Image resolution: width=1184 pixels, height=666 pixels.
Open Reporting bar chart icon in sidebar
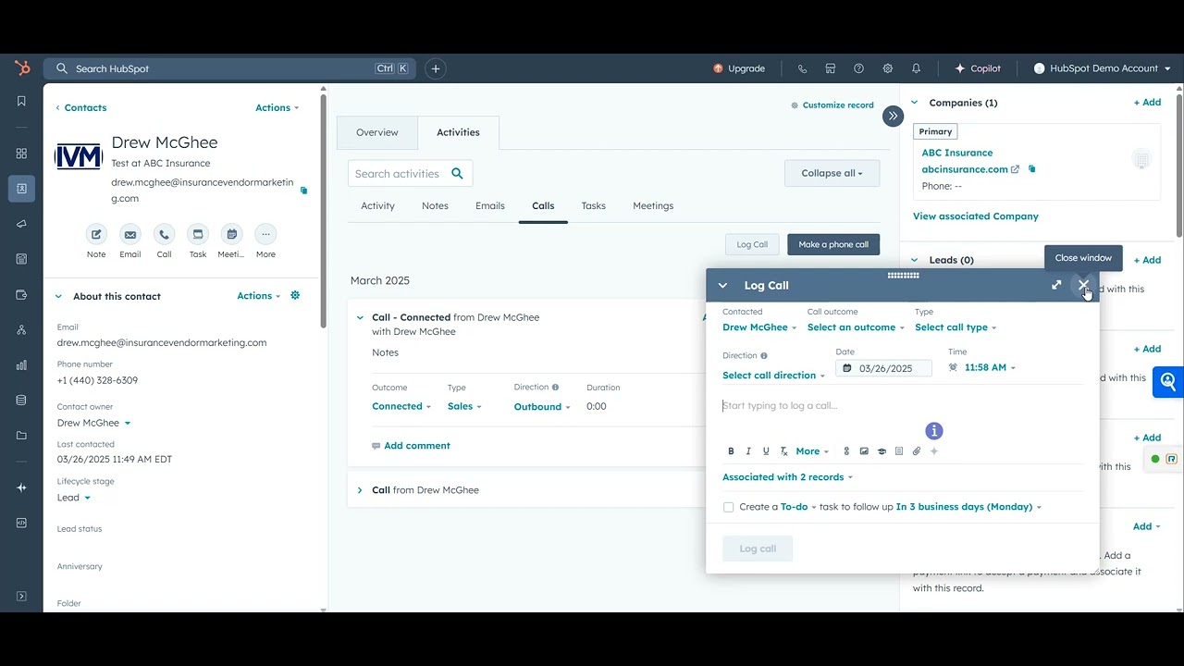pos(21,365)
